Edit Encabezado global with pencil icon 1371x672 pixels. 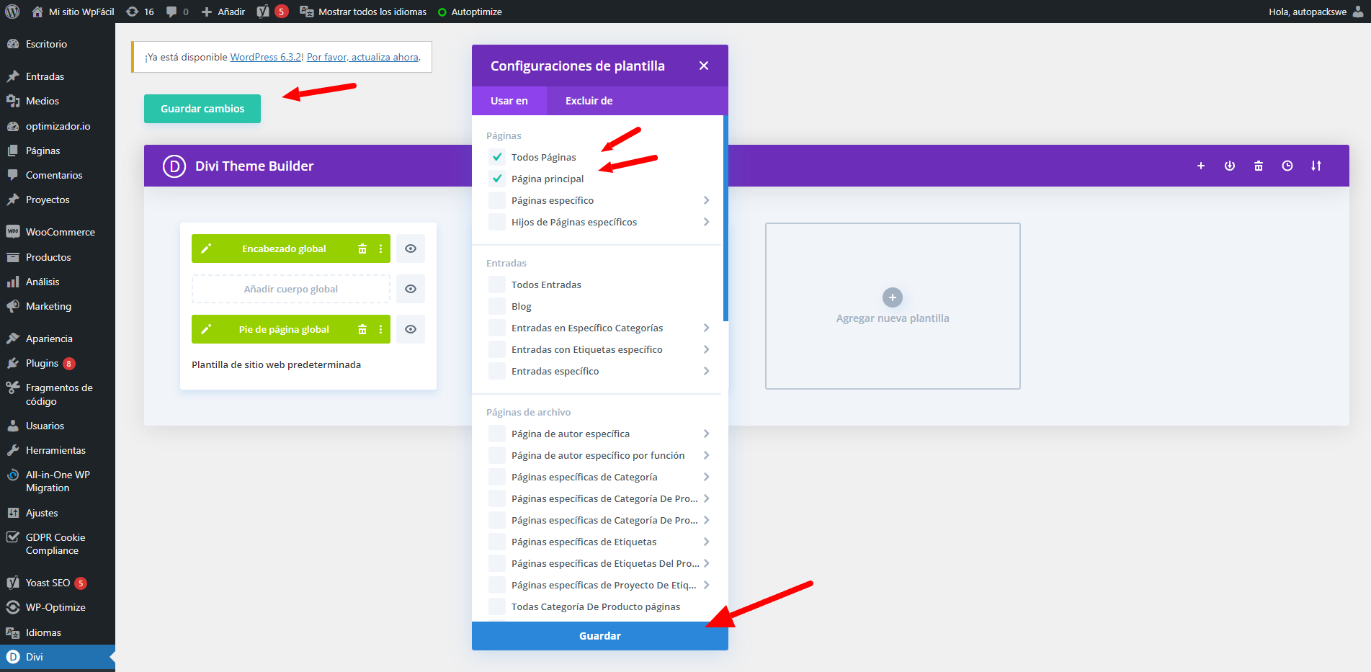206,248
